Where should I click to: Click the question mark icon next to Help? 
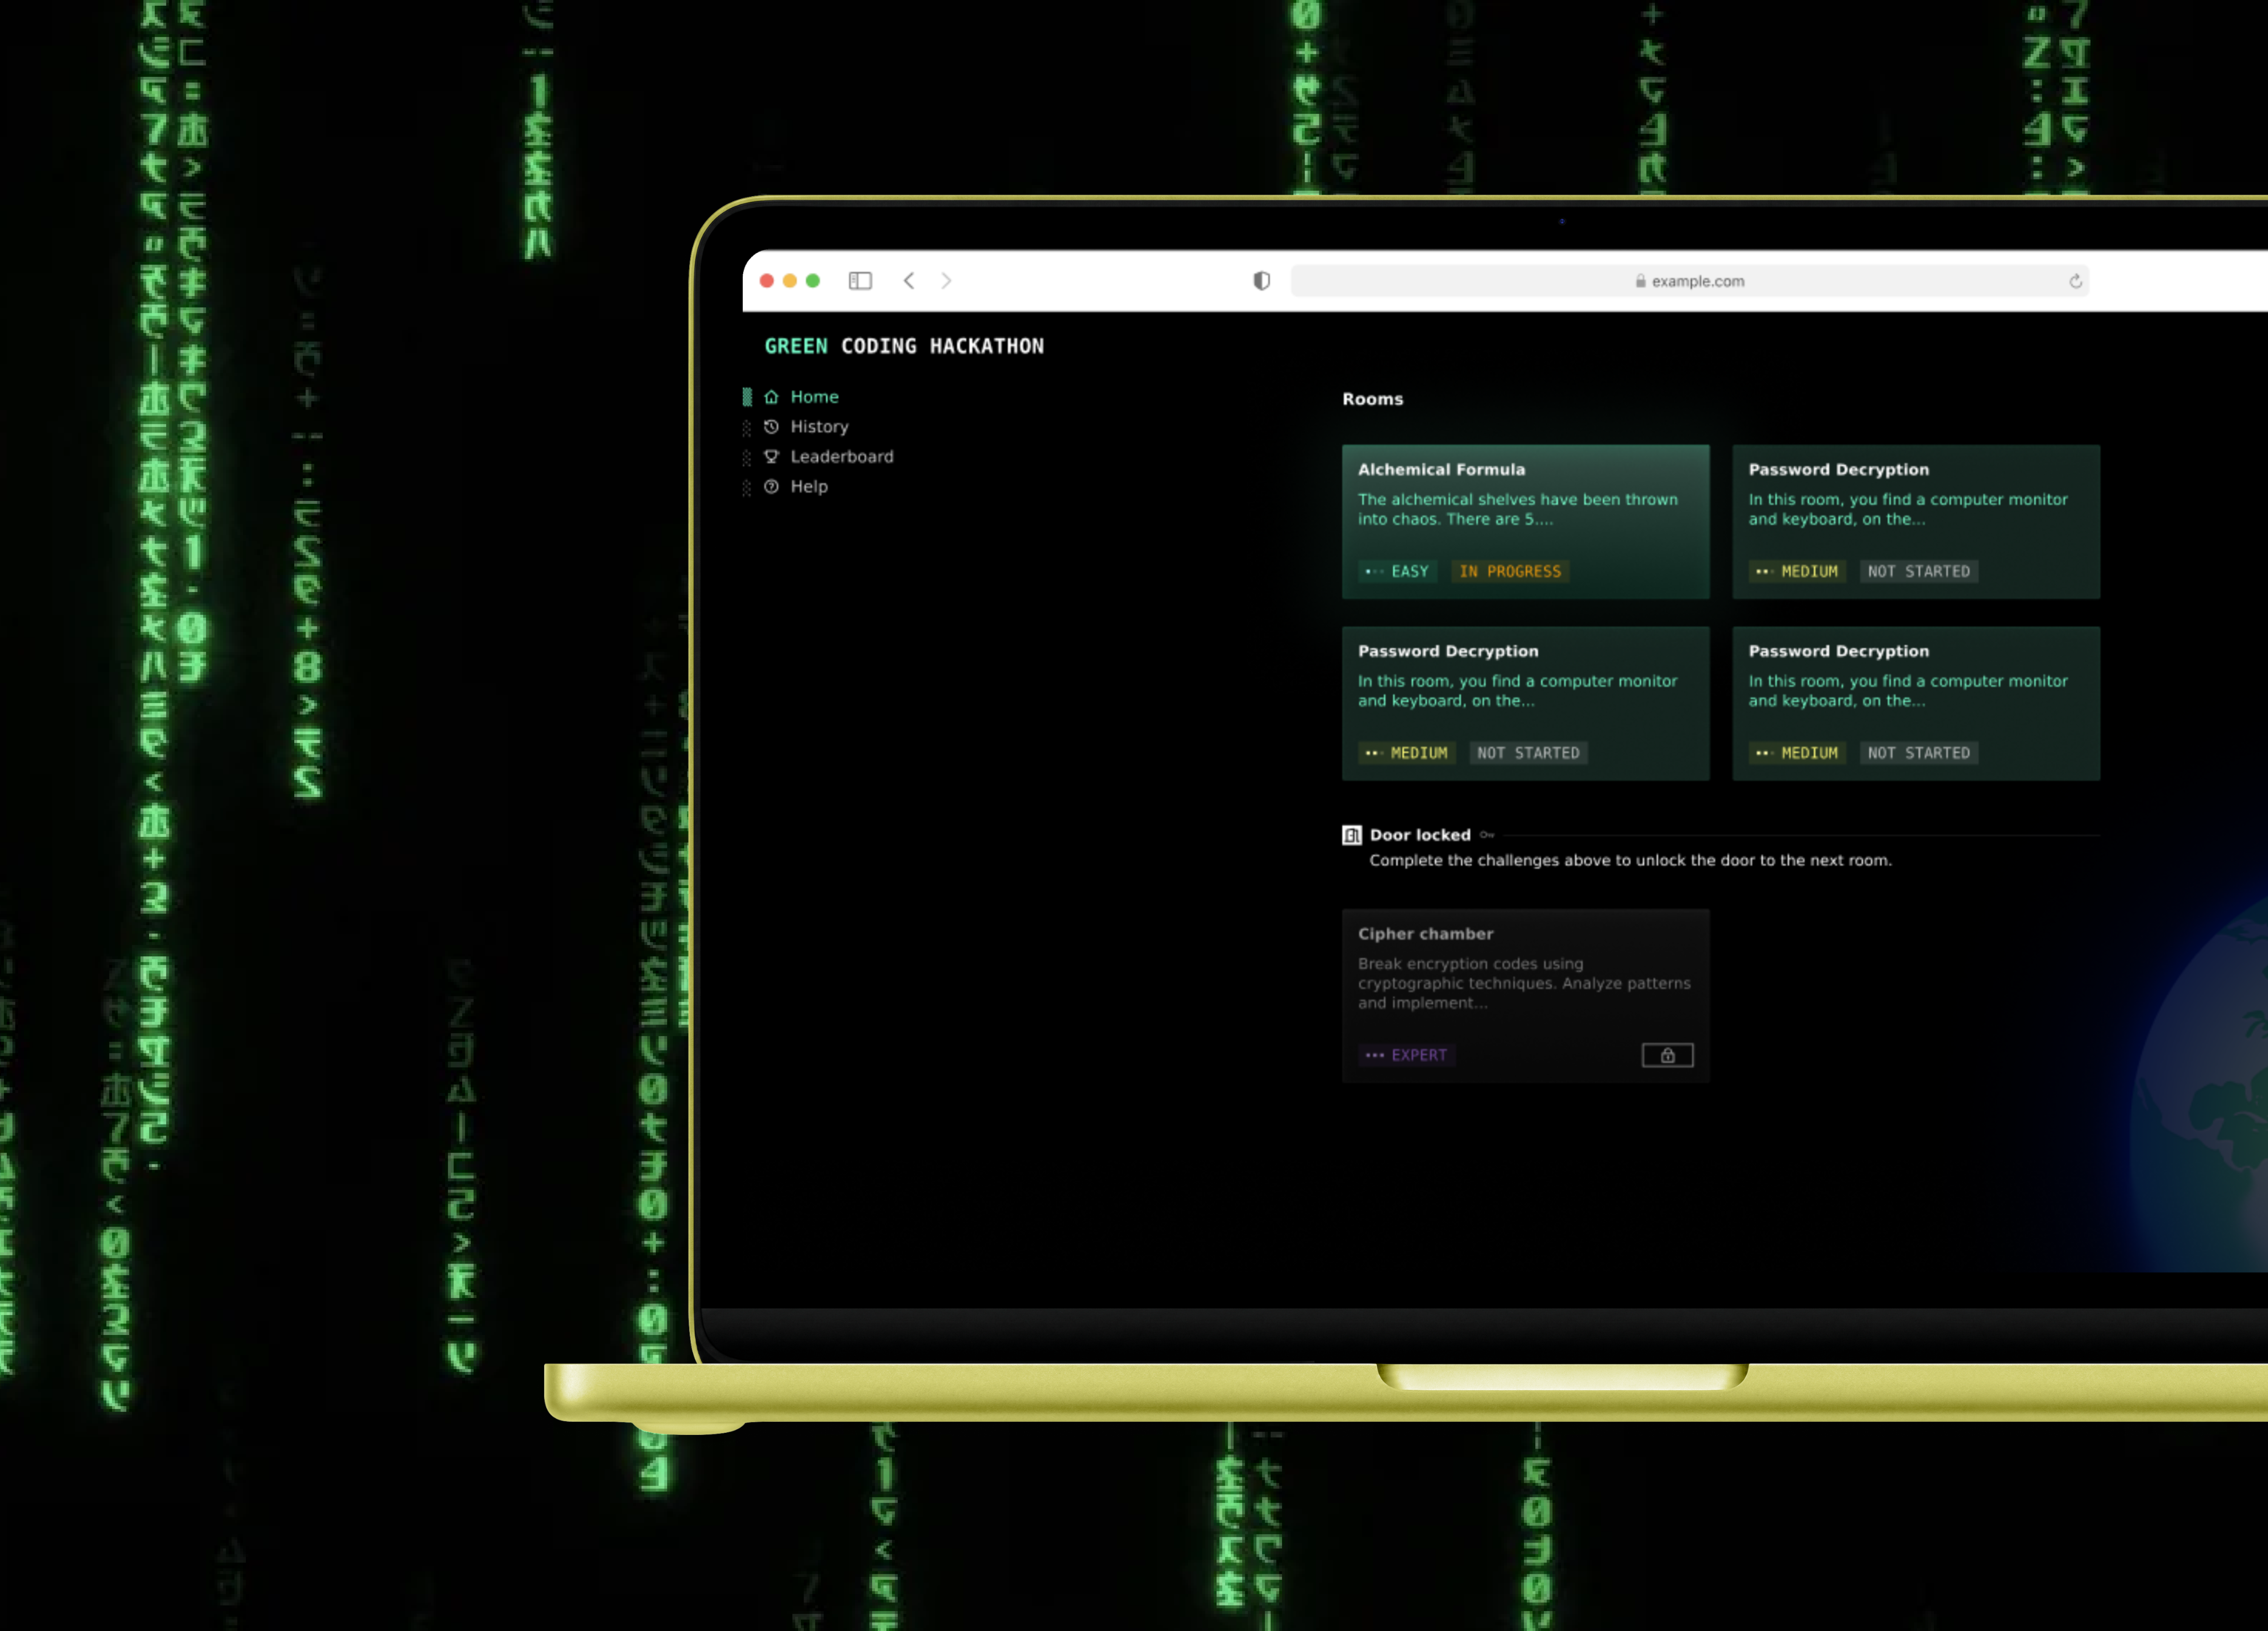tap(771, 487)
